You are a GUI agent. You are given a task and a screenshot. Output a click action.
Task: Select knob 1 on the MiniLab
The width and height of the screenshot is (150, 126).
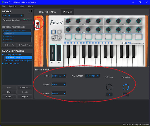[68, 21]
